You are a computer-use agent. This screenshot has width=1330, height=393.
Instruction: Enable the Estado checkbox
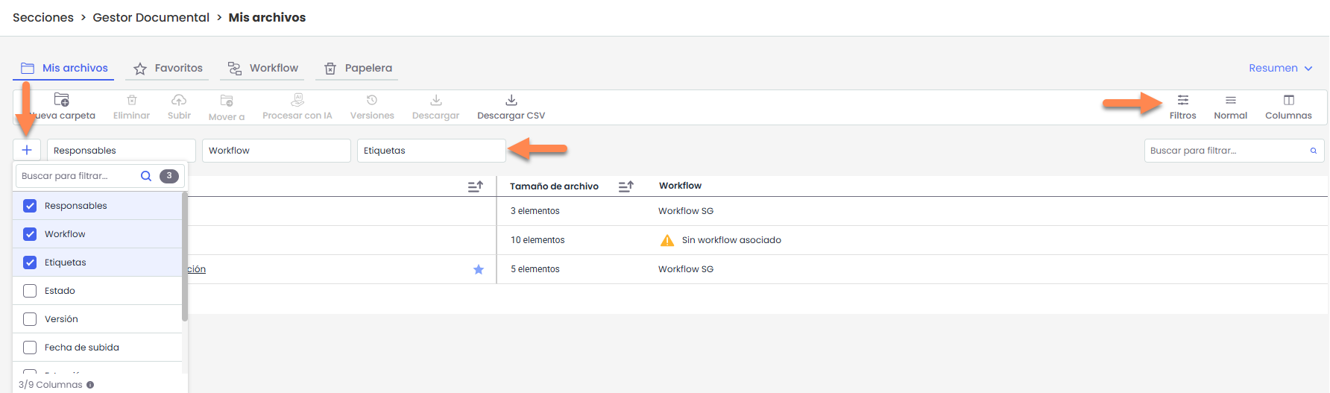[30, 291]
